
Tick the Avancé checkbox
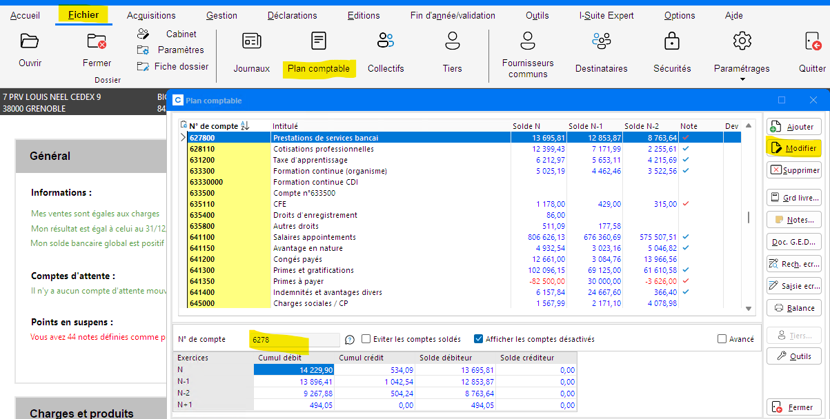722,339
